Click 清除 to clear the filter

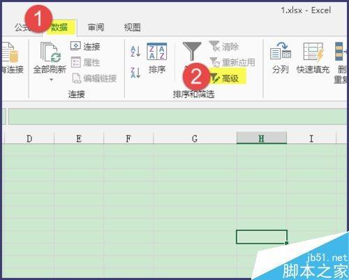[x=224, y=47]
